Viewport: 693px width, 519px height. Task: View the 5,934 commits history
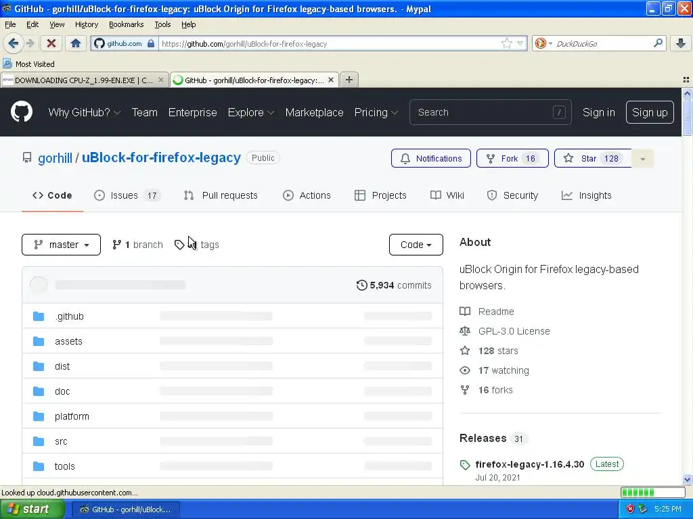pos(394,285)
